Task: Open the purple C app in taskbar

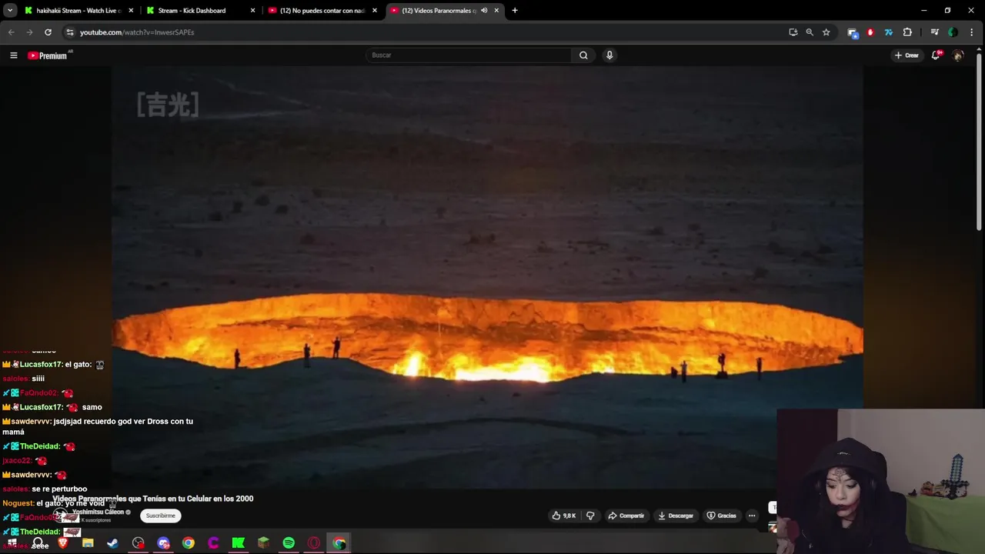Action: coord(213,543)
